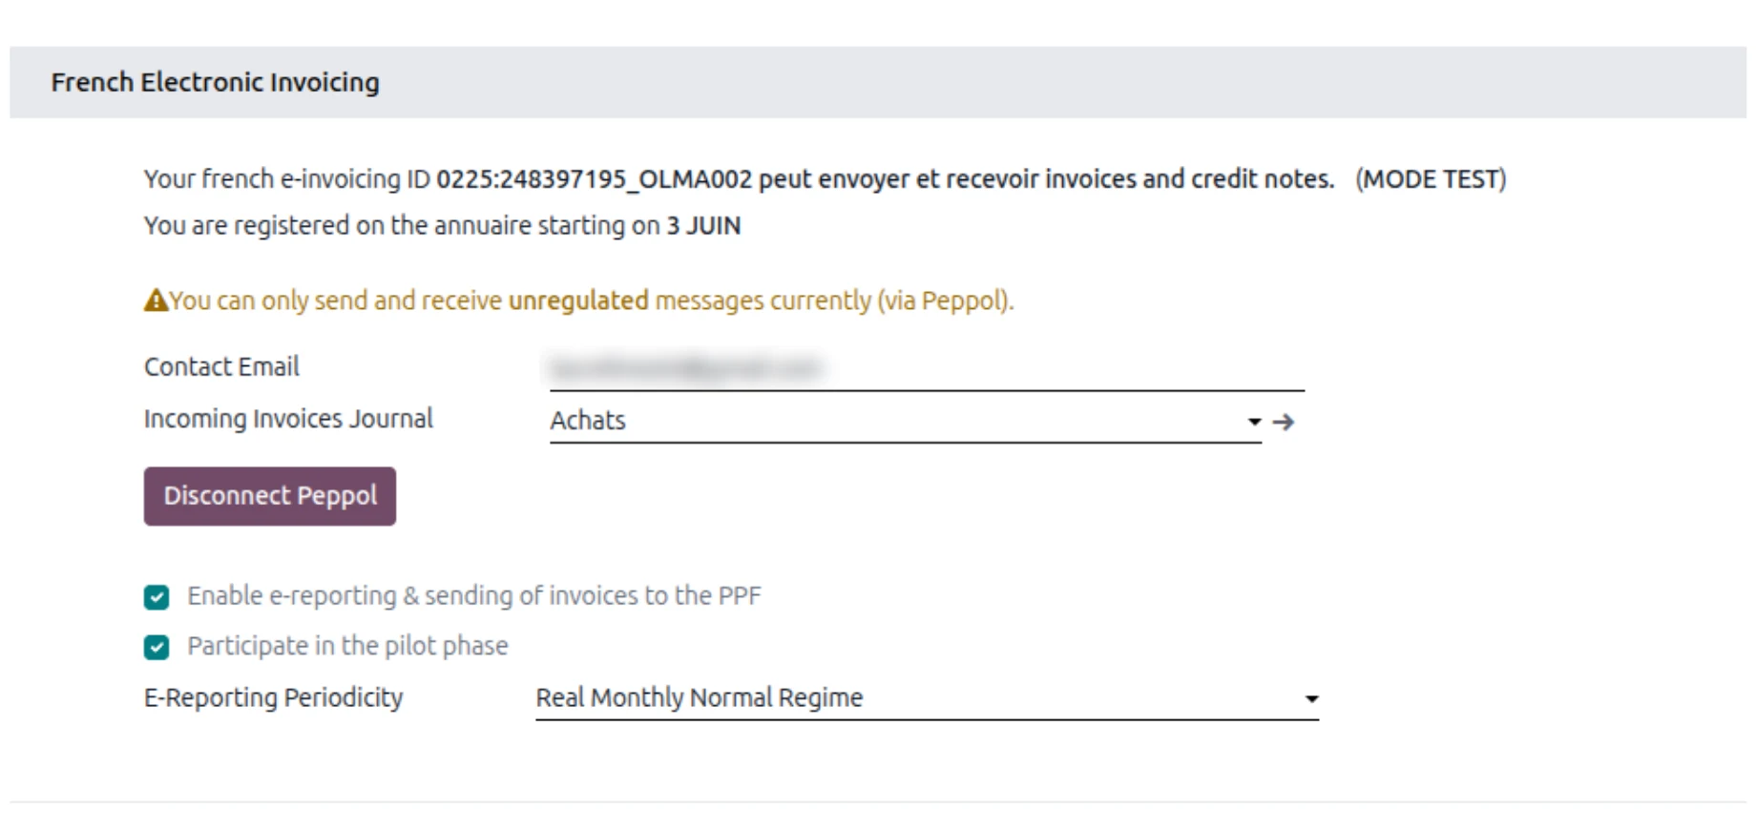Click the MODE TEST label
This screenshot has width=1756, height=830.
[x=1431, y=179]
